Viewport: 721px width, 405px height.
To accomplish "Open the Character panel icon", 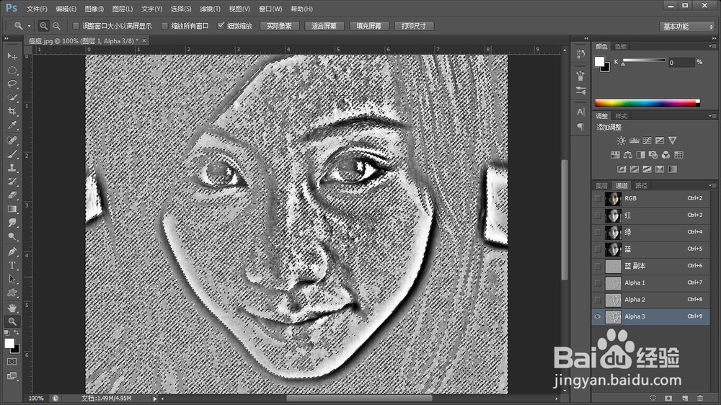I will (580, 112).
